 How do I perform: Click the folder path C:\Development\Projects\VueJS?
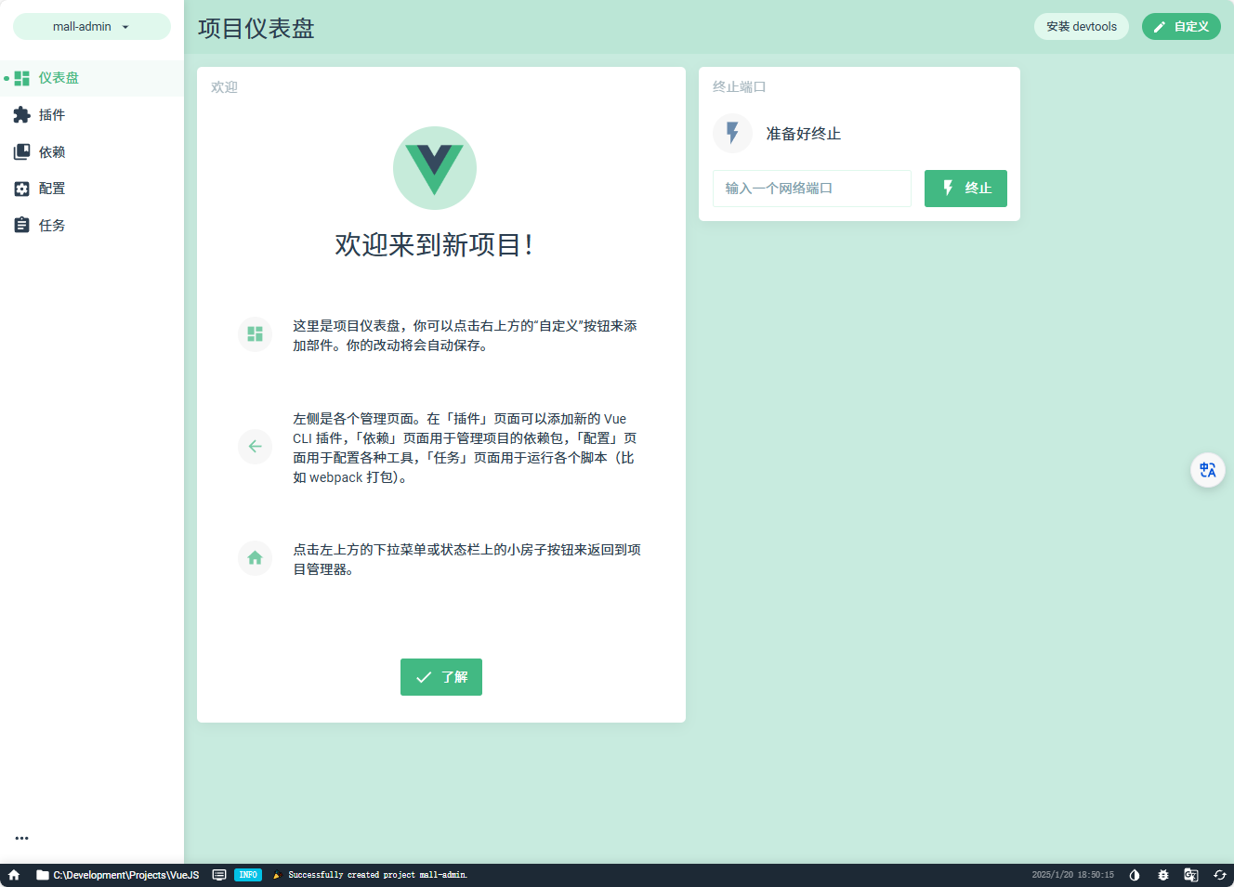click(117, 875)
